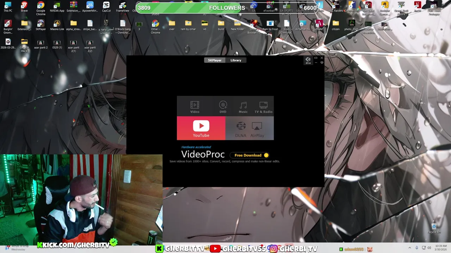Switch to the 5KPlayer tab

click(x=215, y=60)
